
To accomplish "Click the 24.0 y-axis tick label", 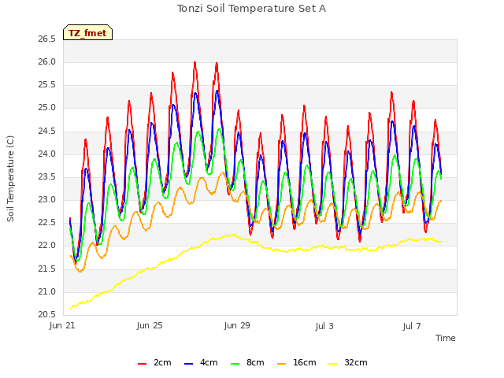I will (47, 154).
